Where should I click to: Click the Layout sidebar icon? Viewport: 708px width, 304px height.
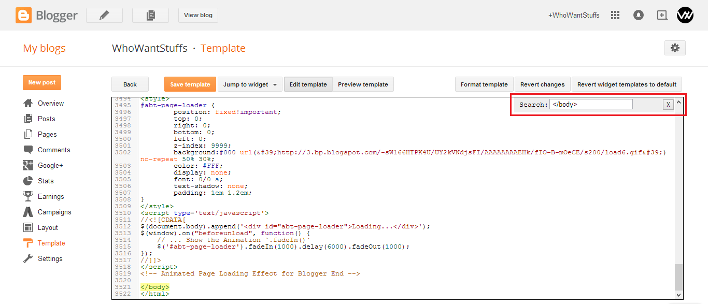28,227
